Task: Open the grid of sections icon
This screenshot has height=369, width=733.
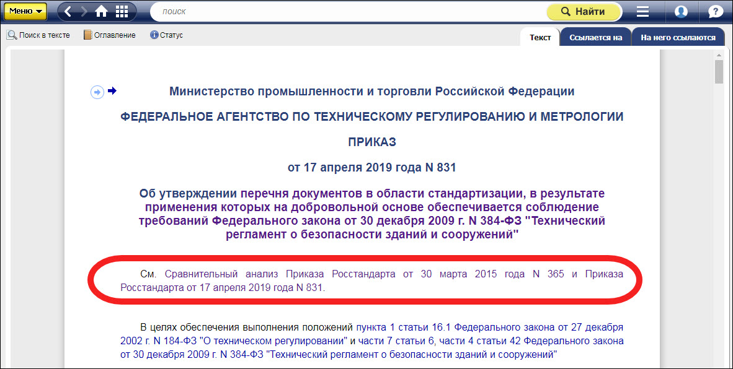Action: click(x=122, y=12)
